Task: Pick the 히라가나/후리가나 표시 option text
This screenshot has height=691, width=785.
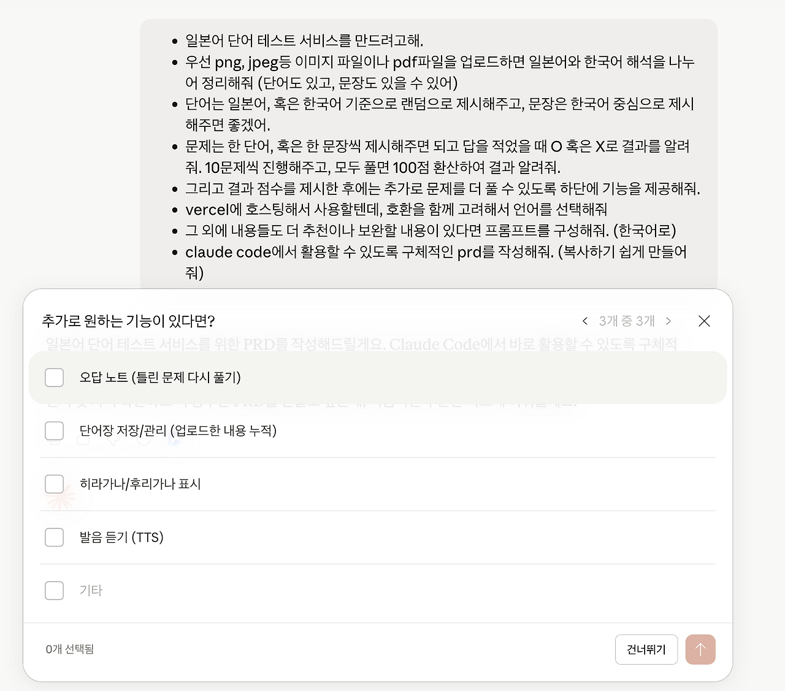Action: (140, 484)
